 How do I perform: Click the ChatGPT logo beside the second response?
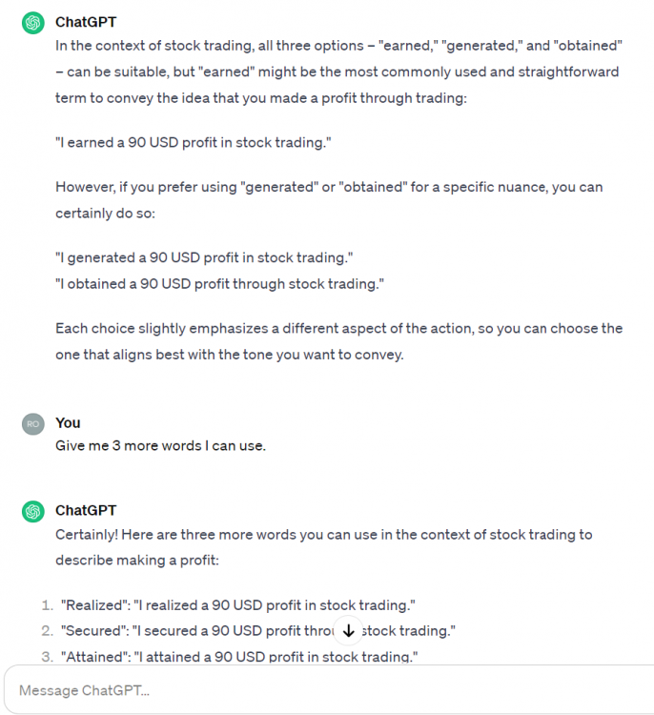point(32,512)
